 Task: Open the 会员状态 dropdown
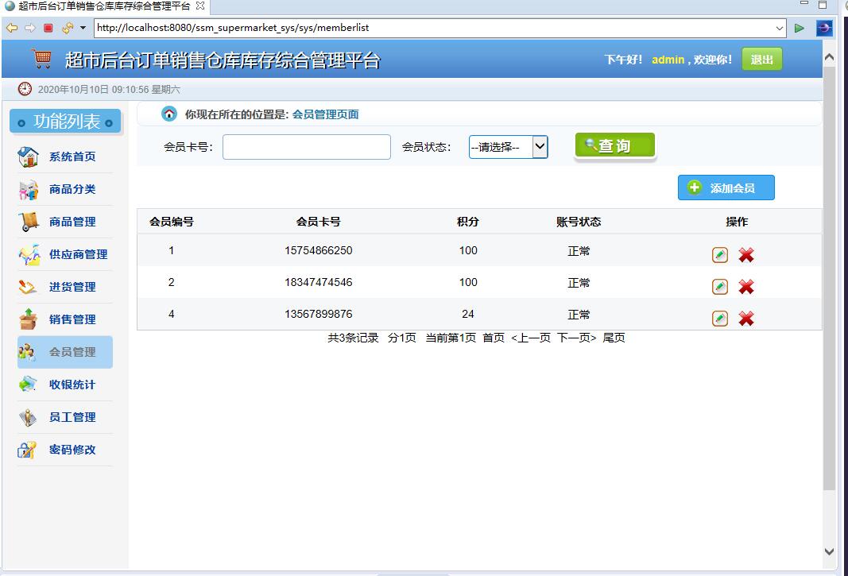[540, 146]
